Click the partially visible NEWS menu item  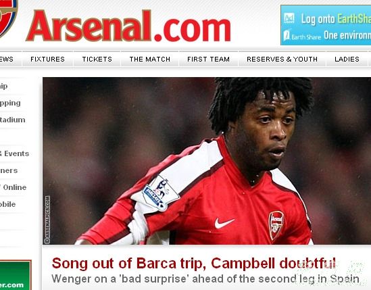[7, 59]
